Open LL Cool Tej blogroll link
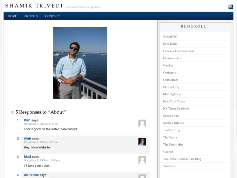 click(x=171, y=87)
